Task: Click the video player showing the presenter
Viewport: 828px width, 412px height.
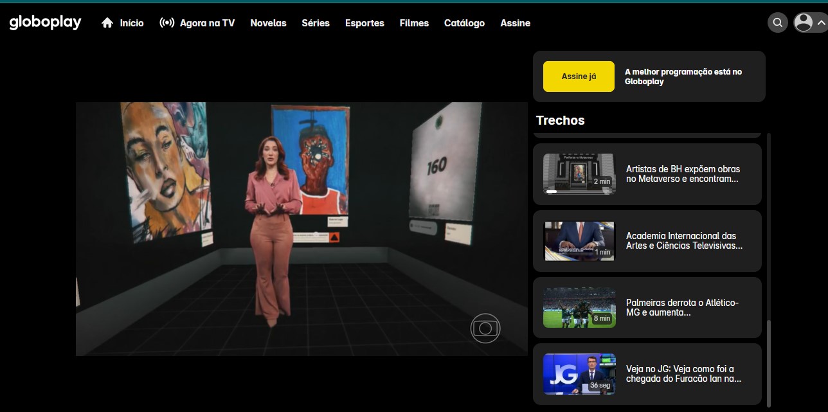Action: (x=301, y=229)
